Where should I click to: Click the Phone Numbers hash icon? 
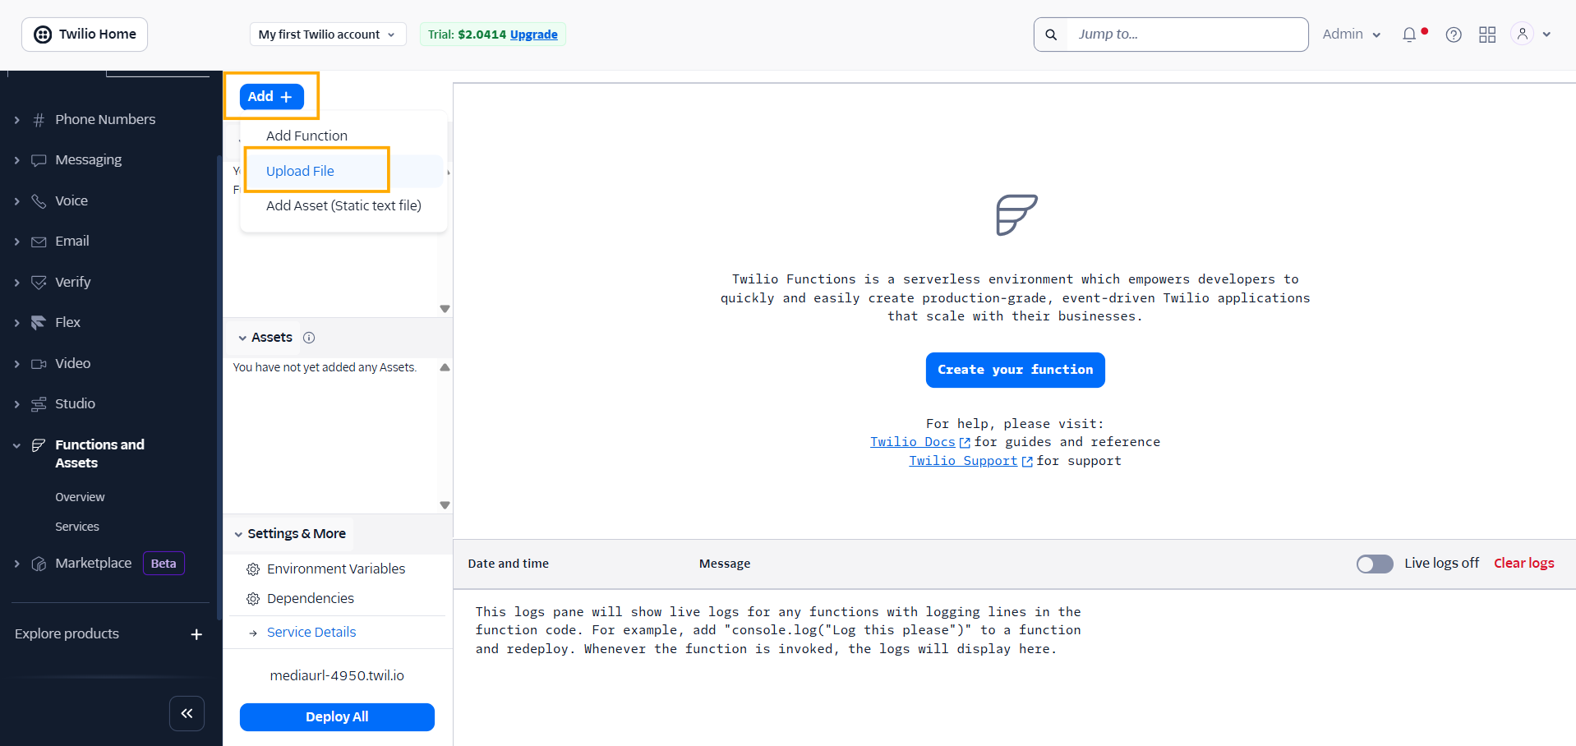pyautogui.click(x=39, y=120)
